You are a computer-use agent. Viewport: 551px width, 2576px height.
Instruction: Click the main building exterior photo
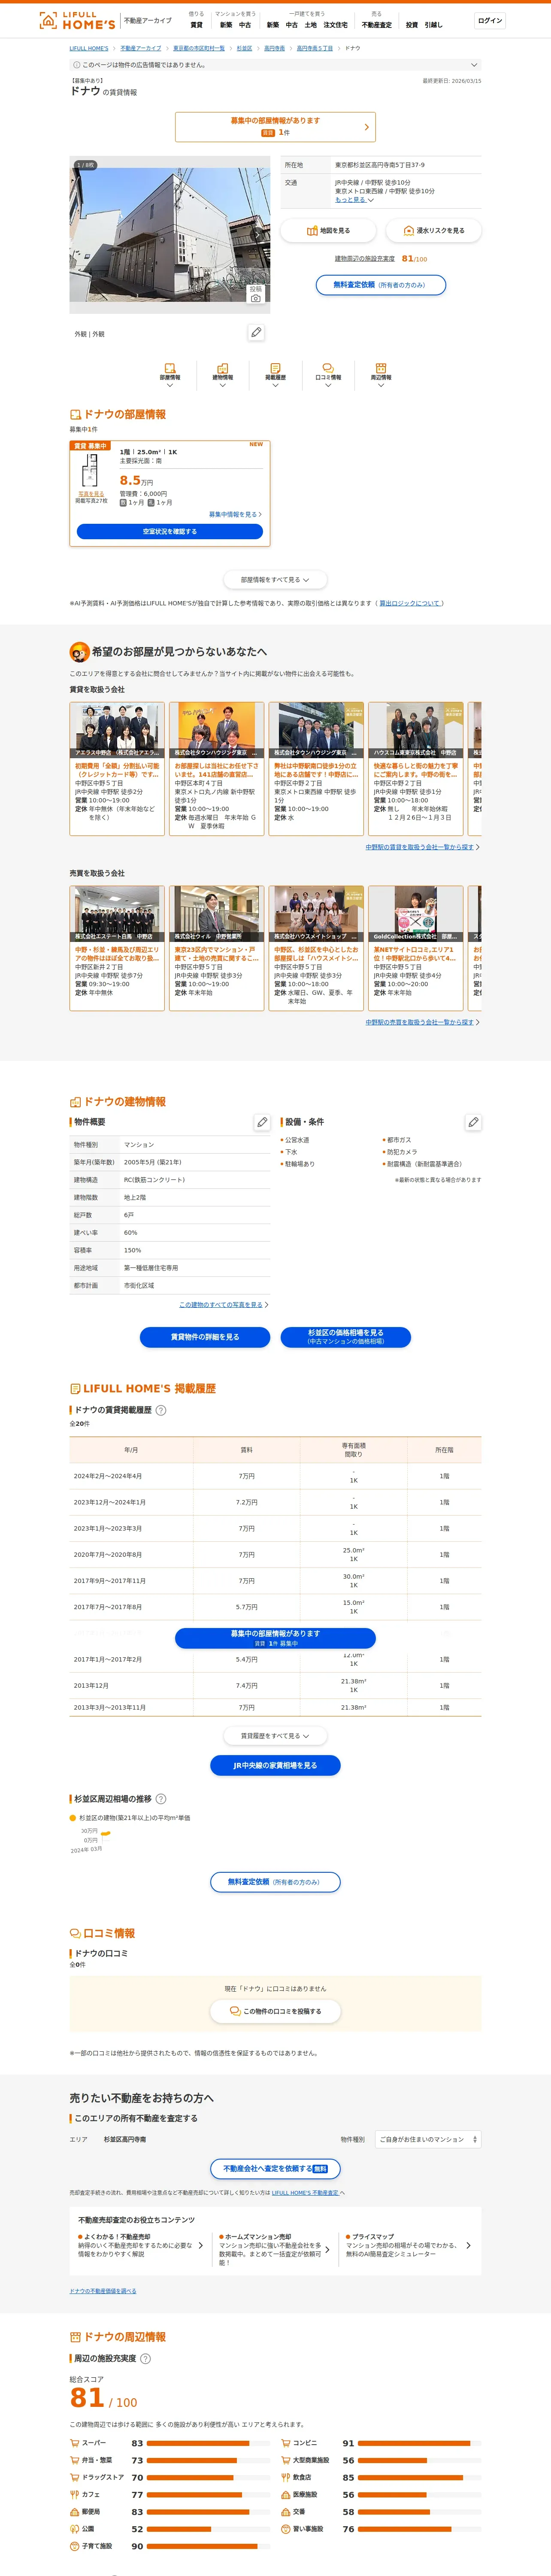(170, 235)
